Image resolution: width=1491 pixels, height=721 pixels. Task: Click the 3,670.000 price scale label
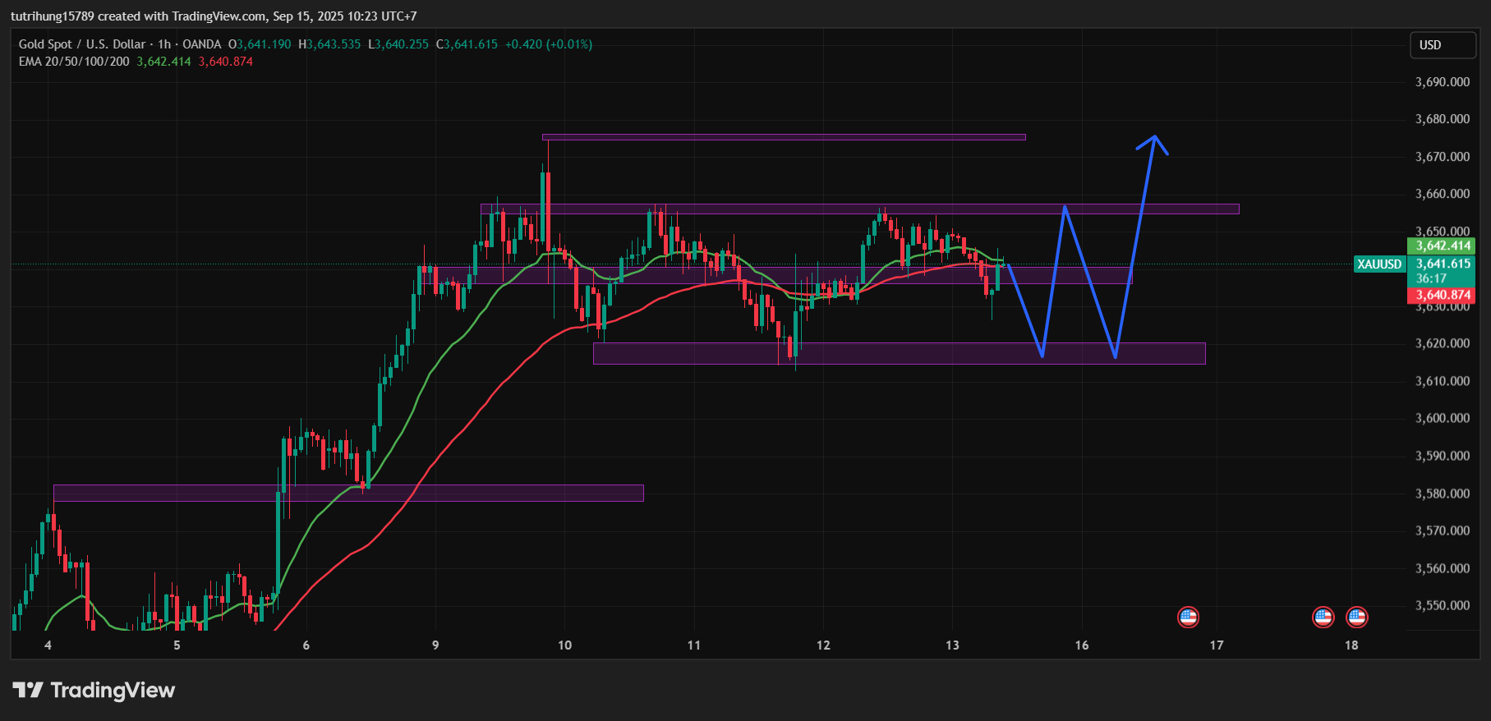click(x=1443, y=157)
